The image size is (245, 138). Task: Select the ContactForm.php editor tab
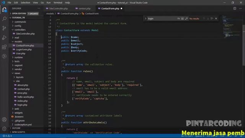(x=110, y=8)
